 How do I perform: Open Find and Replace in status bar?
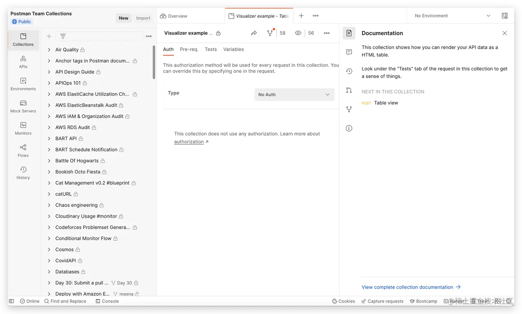[x=65, y=301]
